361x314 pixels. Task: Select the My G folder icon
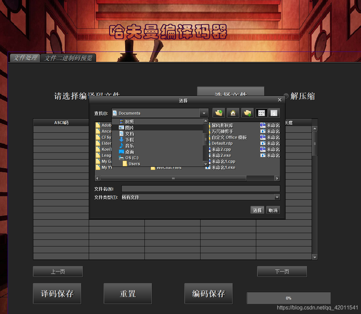pos(98,161)
